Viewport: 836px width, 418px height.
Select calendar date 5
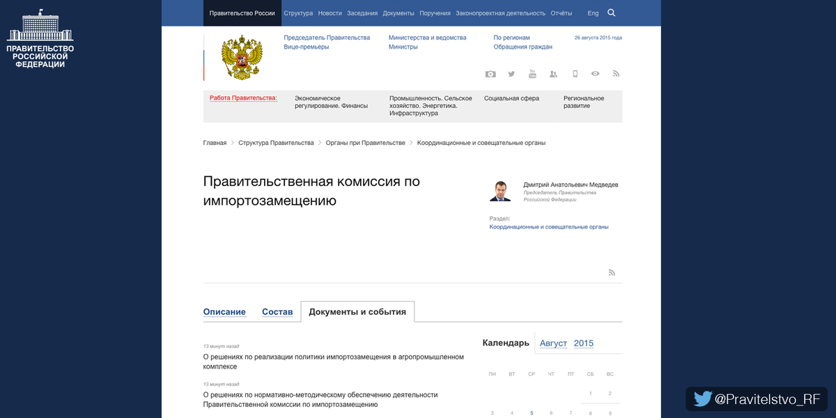(x=532, y=413)
